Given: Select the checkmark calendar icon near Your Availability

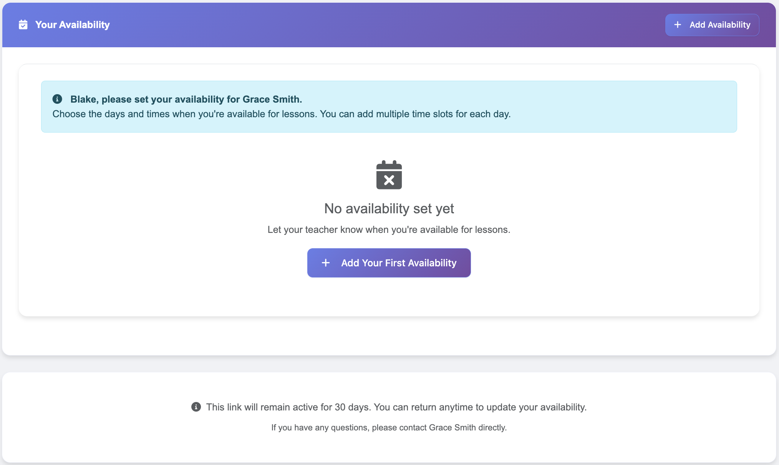Looking at the screenshot, I should tap(23, 24).
